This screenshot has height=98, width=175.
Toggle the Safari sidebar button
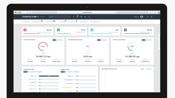pyautogui.click(x=30, y=12)
